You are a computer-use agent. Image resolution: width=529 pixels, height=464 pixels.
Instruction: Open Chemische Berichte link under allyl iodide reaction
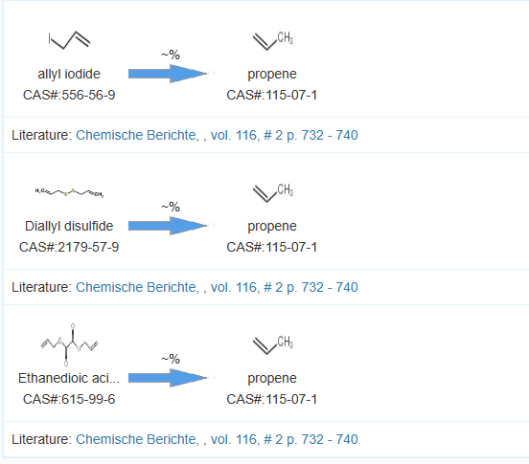click(x=217, y=135)
